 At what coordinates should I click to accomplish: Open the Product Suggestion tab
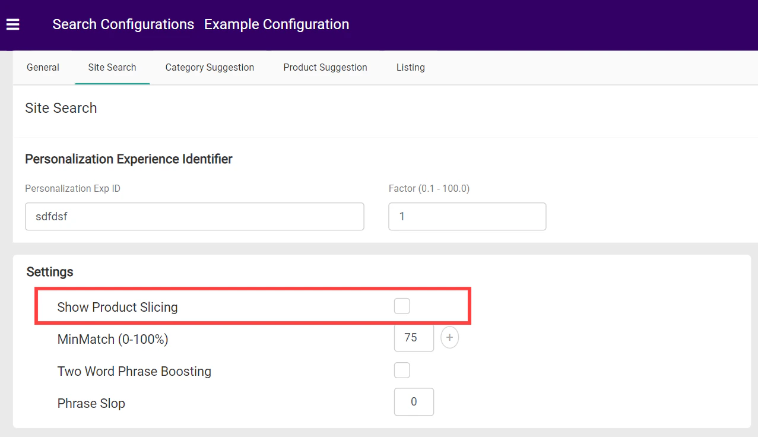coord(325,67)
